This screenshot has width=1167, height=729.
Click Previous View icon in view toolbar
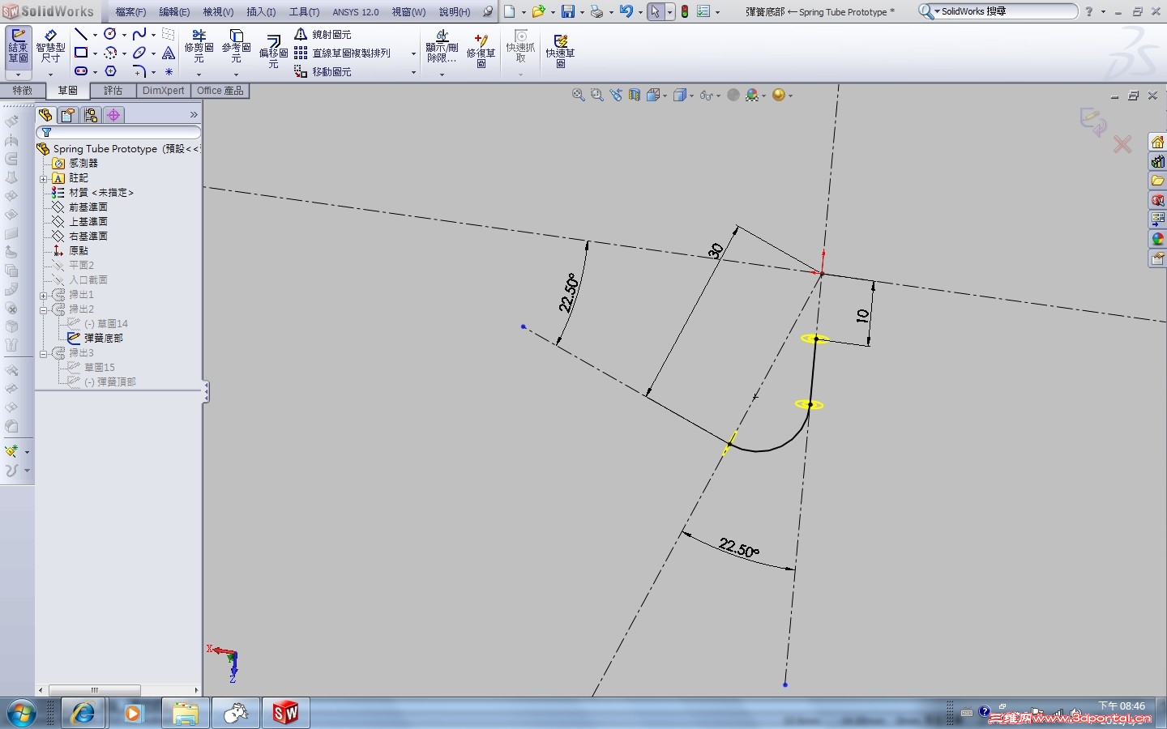coord(616,95)
